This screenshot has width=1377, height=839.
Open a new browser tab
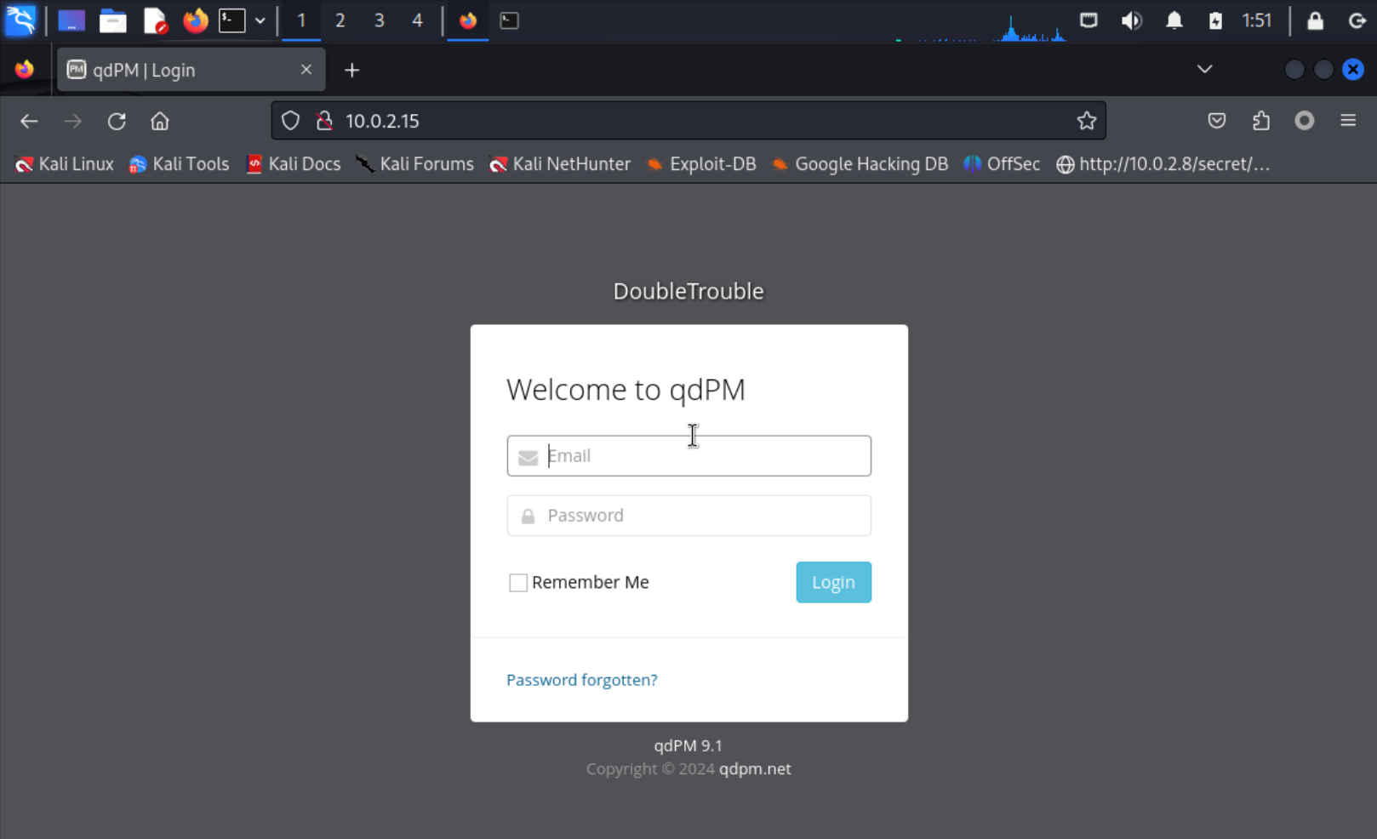click(351, 70)
